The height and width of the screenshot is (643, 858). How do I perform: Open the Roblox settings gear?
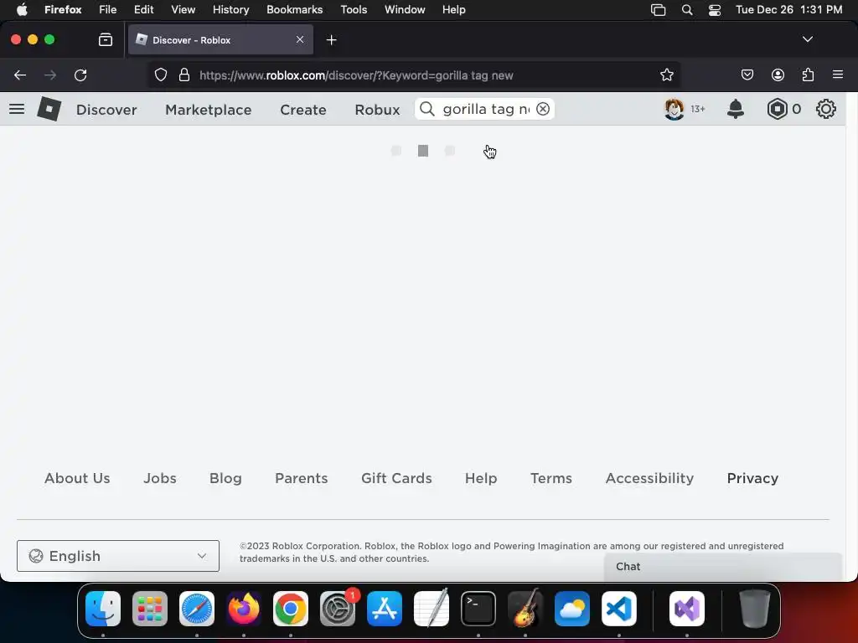(825, 109)
